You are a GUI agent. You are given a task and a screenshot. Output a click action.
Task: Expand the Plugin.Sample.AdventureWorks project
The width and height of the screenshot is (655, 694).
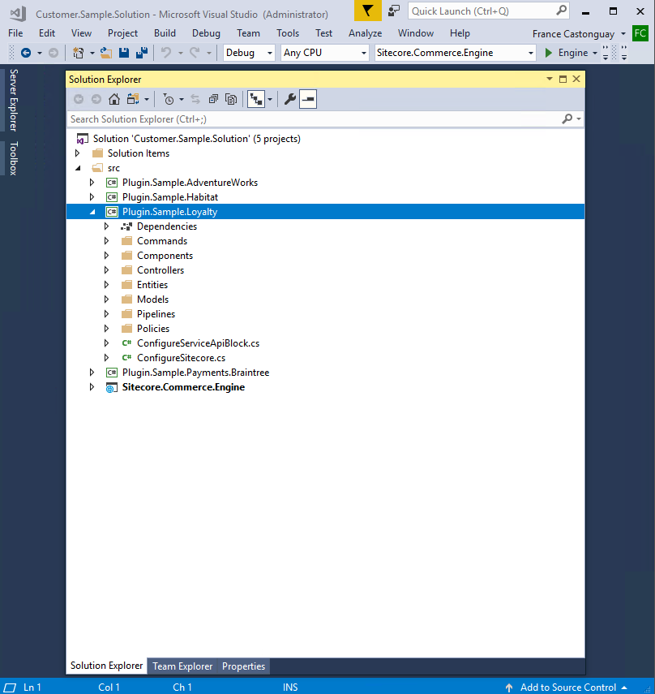tap(92, 183)
